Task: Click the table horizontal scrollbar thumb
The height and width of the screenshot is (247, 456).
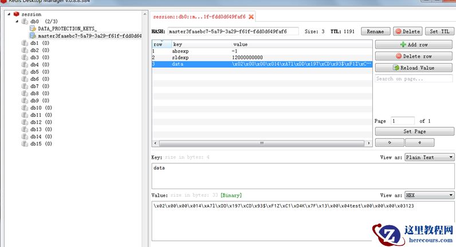Action: [x=262, y=143]
